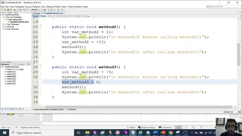Screen dimensions: 242x136
Task: Click the Task View taskbar icon
Action: coord(79,133)
